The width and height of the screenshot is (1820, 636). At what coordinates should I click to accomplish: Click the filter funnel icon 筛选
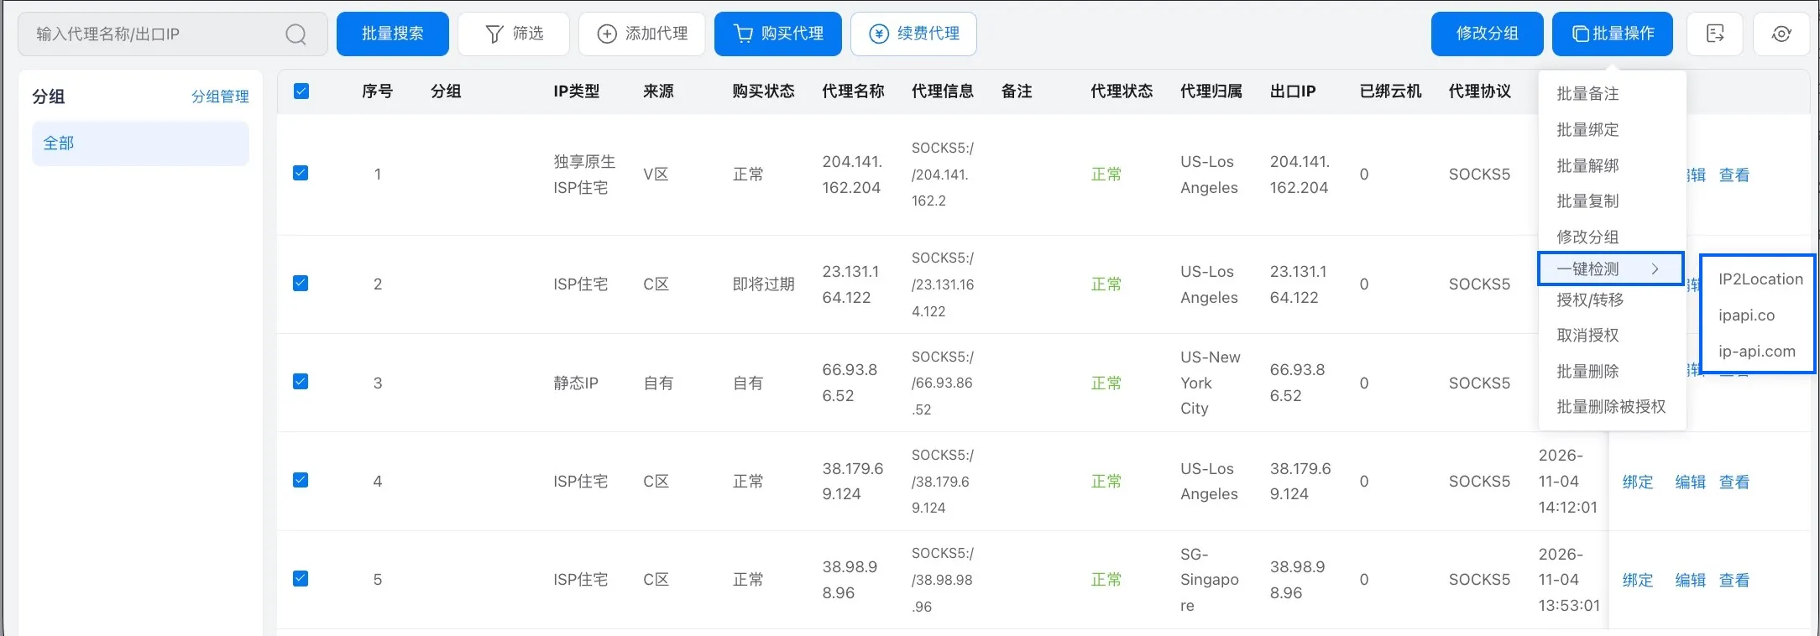click(x=494, y=34)
